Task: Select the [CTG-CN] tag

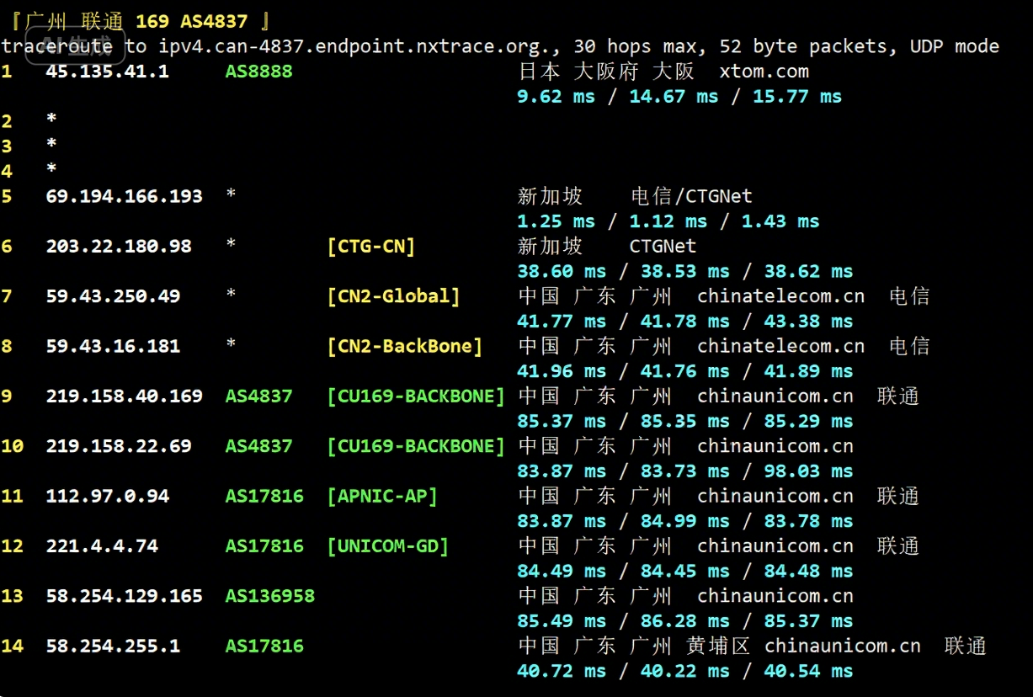Action: point(371,247)
